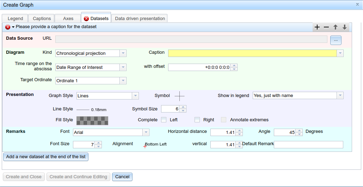Move dataset down with the down arrow
Image resolution: width=363 pixels, height=187 pixels.
(344, 27)
